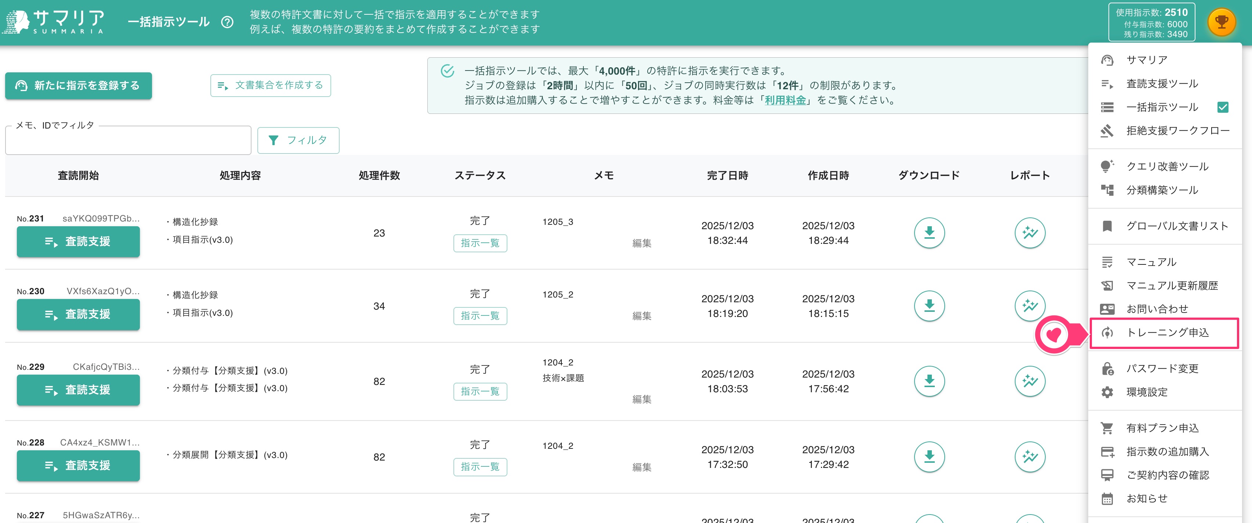This screenshot has height=523, width=1252.
Task: Open マニュアル更新履歴 menu item
Action: (1165, 285)
